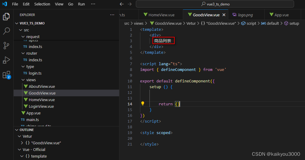Image resolution: width=305 pixels, height=160 pixels.
Task: Select GoodsView.vue in the explorer tree
Action: (66, 93)
